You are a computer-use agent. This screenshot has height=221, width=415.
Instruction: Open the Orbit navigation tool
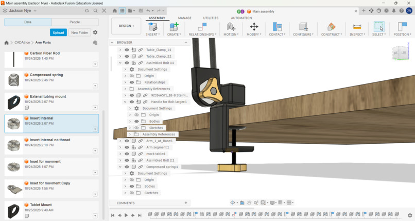point(233,203)
